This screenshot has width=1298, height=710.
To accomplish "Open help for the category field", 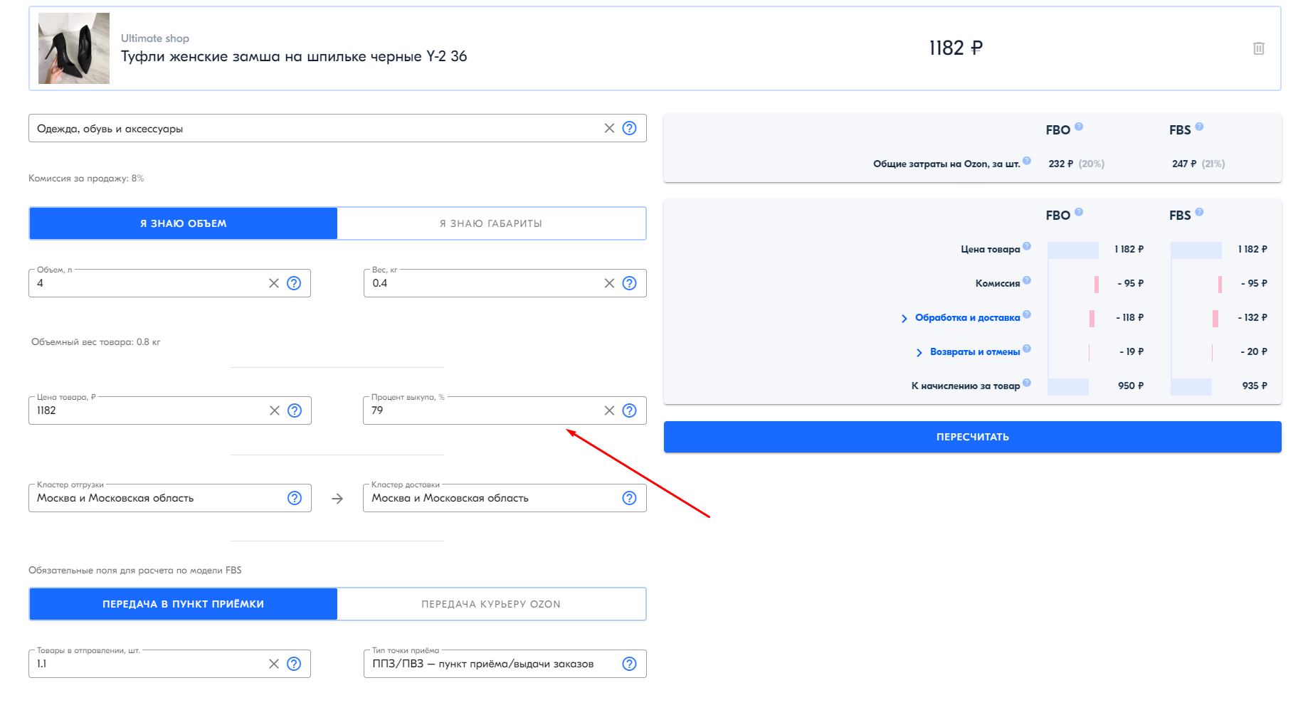I will [629, 128].
